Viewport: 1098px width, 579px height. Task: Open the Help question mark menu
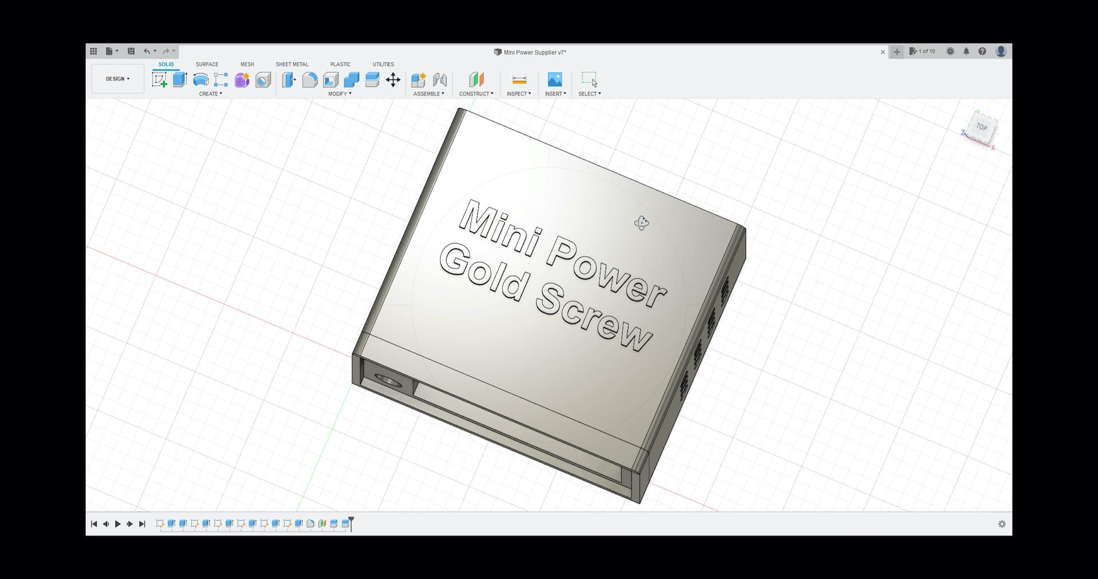click(x=982, y=51)
